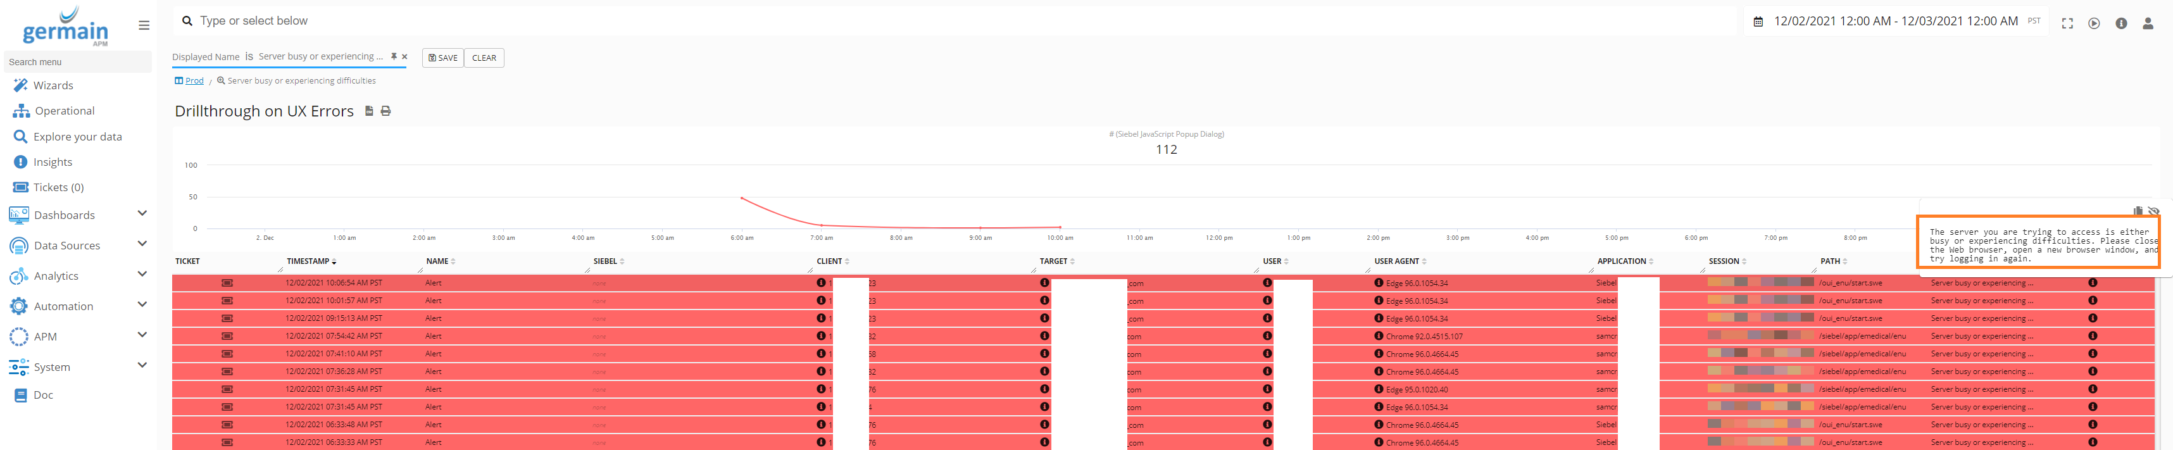Image resolution: width=2173 pixels, height=450 pixels.
Task: Click the play auto-refresh icon
Action: click(2094, 23)
